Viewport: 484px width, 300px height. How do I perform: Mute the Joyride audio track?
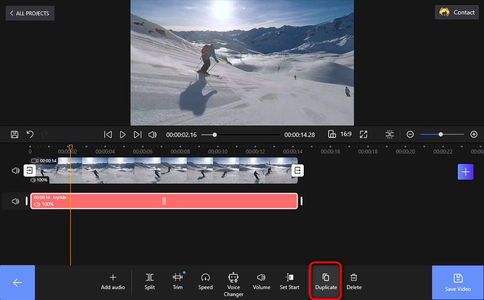(x=15, y=201)
